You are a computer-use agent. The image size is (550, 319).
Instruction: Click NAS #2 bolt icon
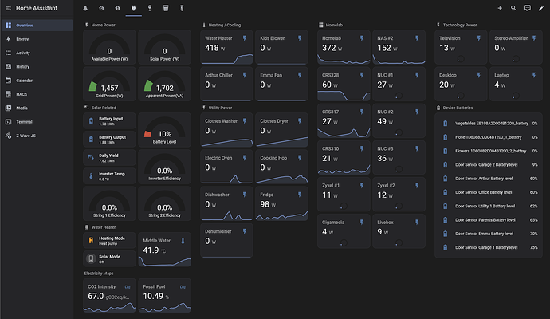point(417,38)
